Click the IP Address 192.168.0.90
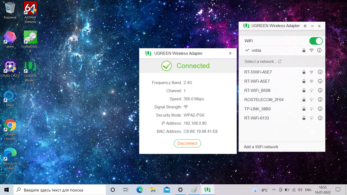347x195 pixels. tap(195, 123)
